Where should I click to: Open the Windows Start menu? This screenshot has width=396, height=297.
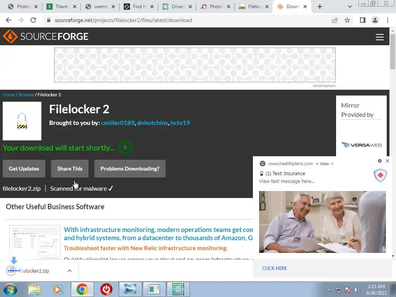10,289
